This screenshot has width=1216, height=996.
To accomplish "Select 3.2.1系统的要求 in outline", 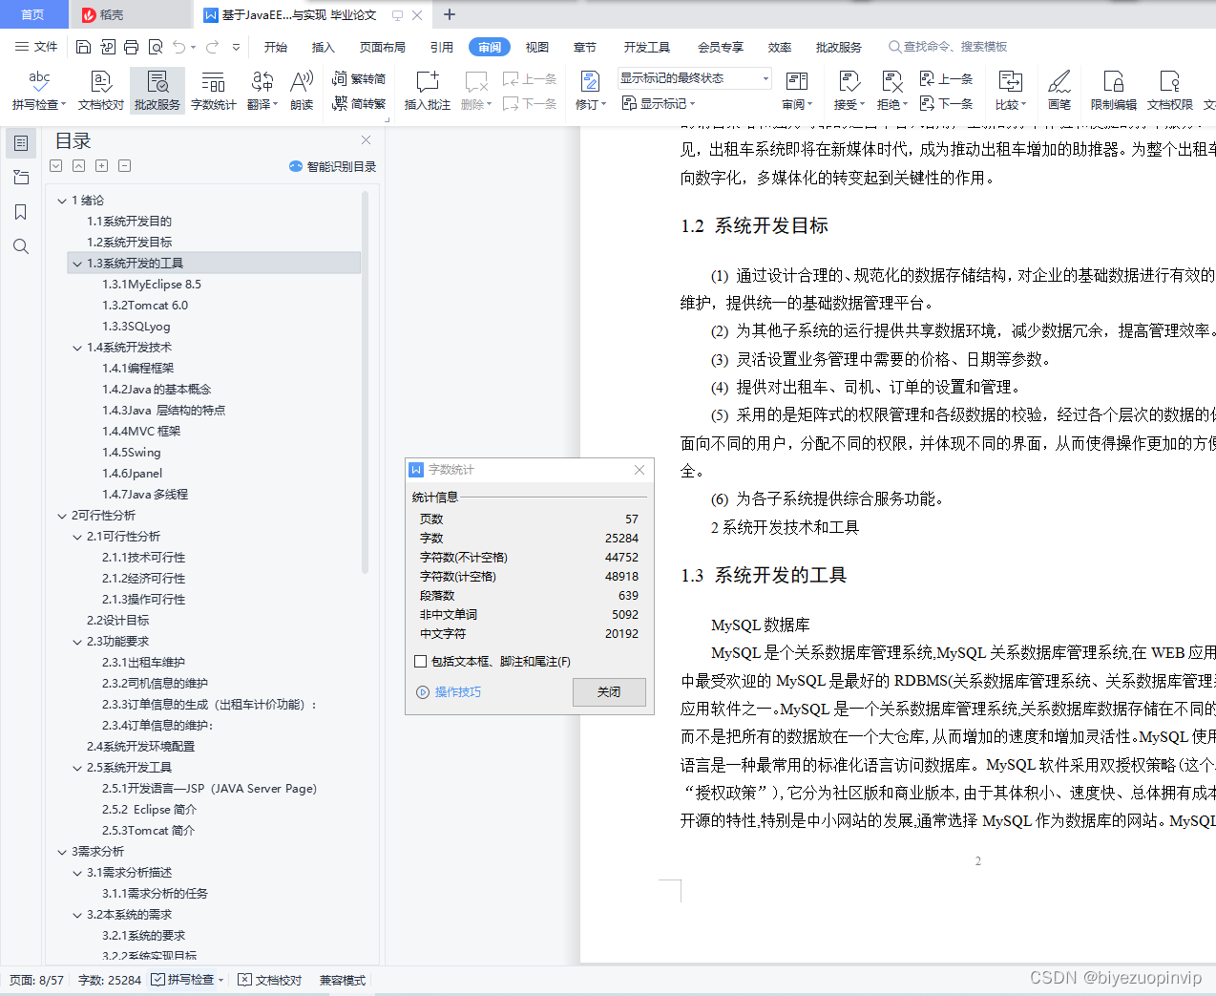I will [x=144, y=936].
